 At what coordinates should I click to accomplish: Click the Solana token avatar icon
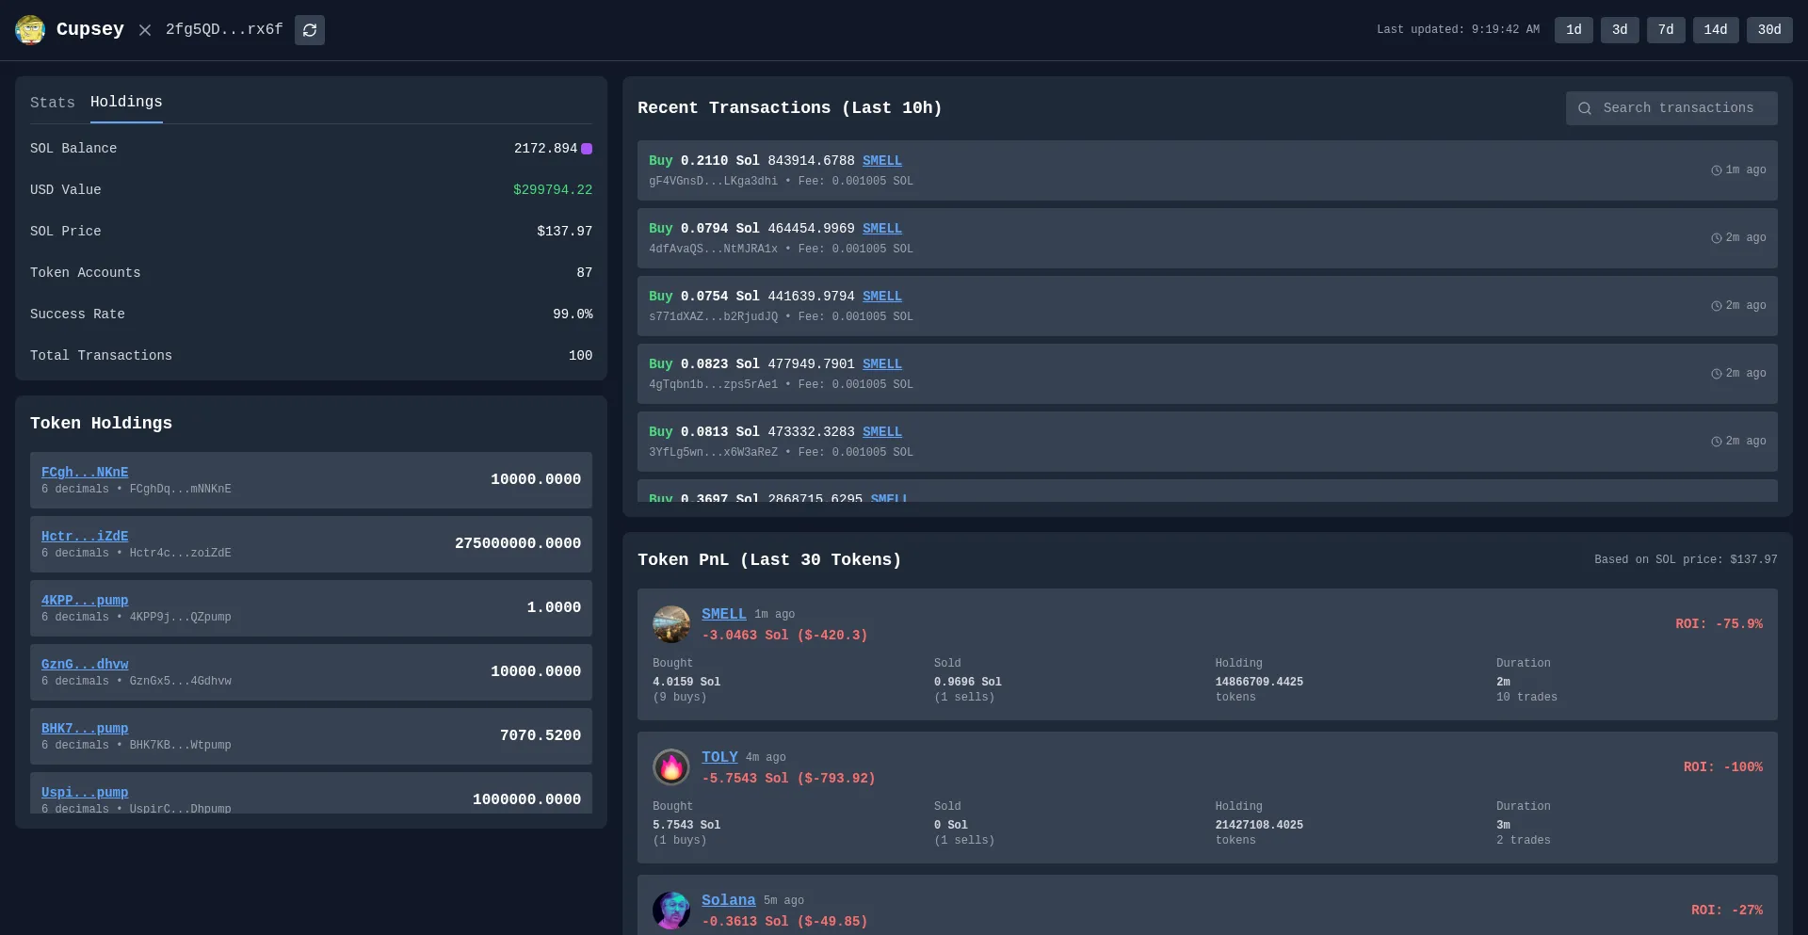671,910
